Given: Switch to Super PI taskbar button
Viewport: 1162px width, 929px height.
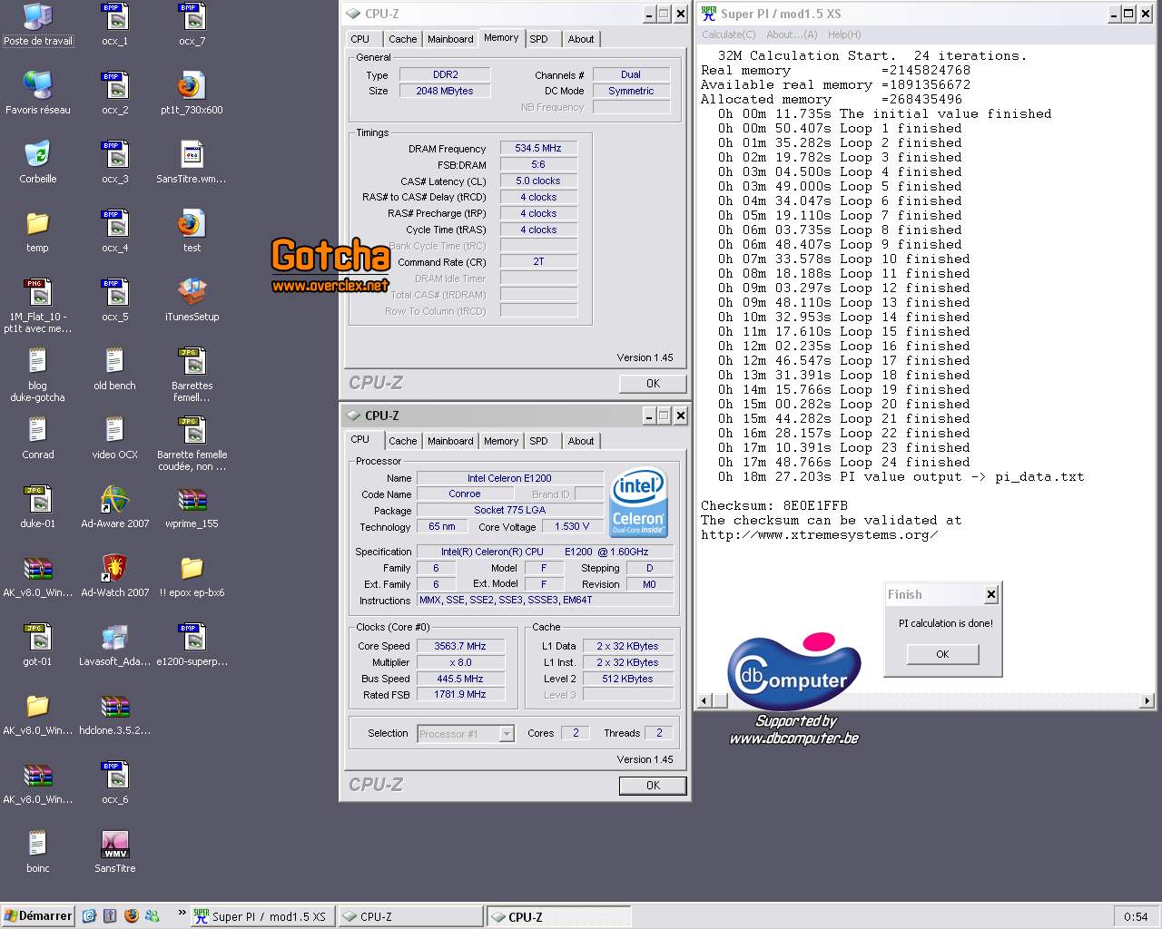Looking at the screenshot, I should coord(261,916).
